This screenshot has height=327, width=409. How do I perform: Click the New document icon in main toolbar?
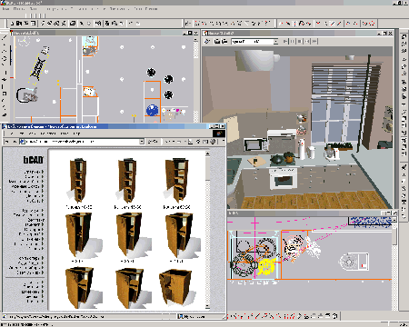pyautogui.click(x=12, y=24)
